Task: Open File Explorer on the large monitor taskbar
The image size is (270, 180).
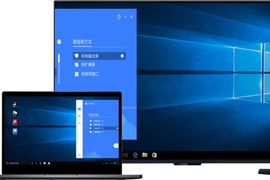Action: point(145,155)
